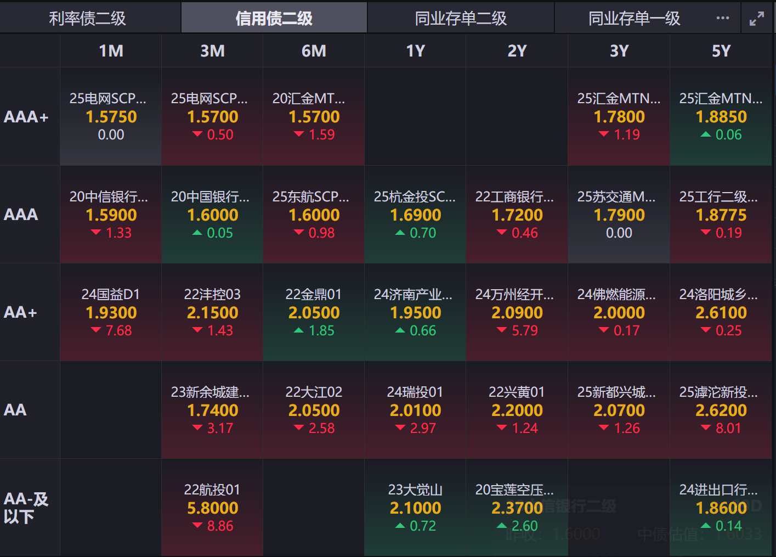This screenshot has height=557, width=776.
Task: Select the 信用债二级 tab
Action: coord(274,18)
